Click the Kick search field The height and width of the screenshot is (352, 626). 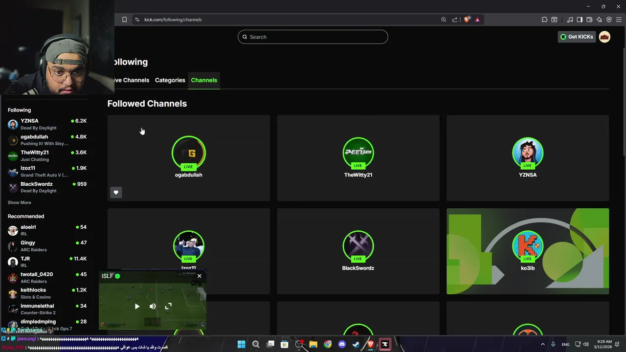pos(313,37)
